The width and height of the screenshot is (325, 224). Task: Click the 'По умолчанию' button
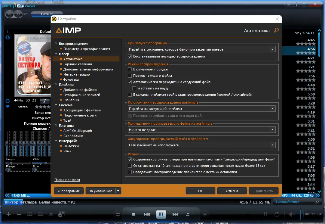point(100,191)
